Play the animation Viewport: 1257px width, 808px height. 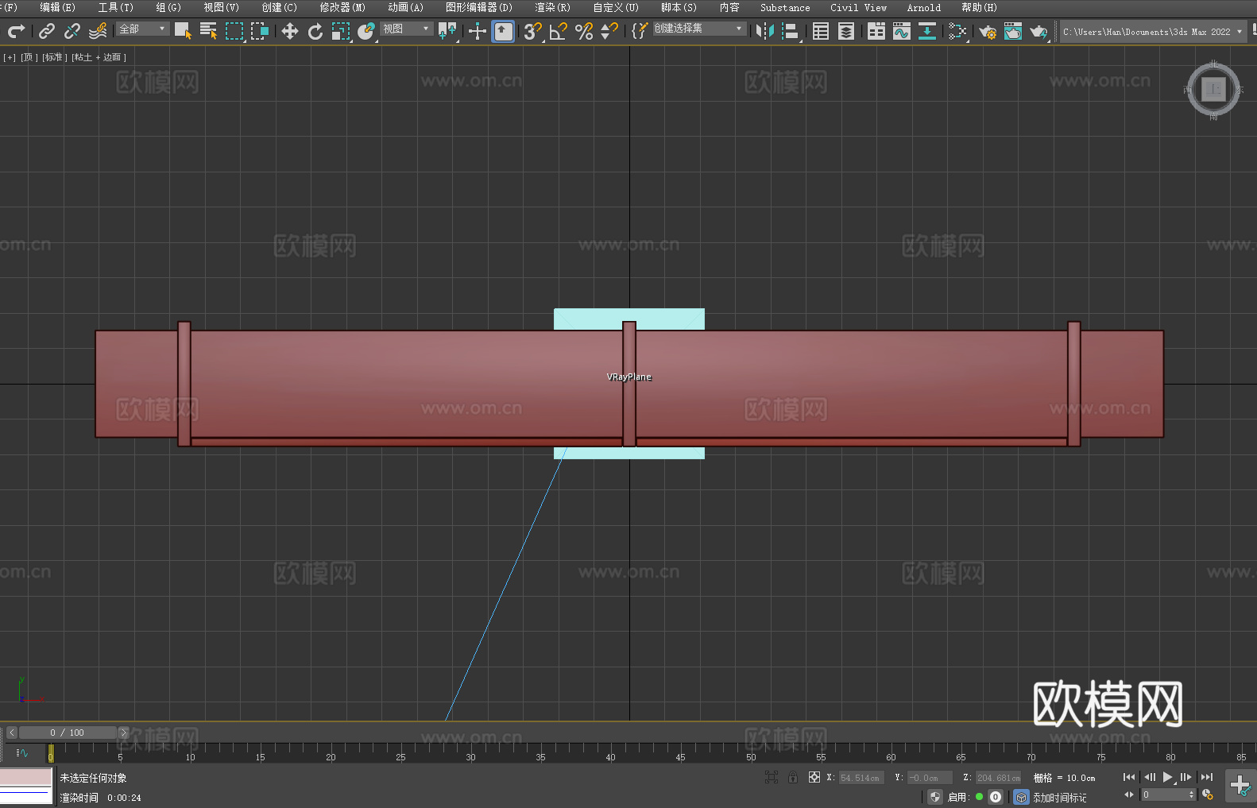pyautogui.click(x=1168, y=777)
